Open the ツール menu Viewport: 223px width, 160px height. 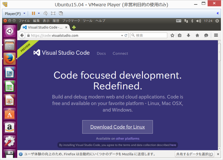tap(88, 21)
